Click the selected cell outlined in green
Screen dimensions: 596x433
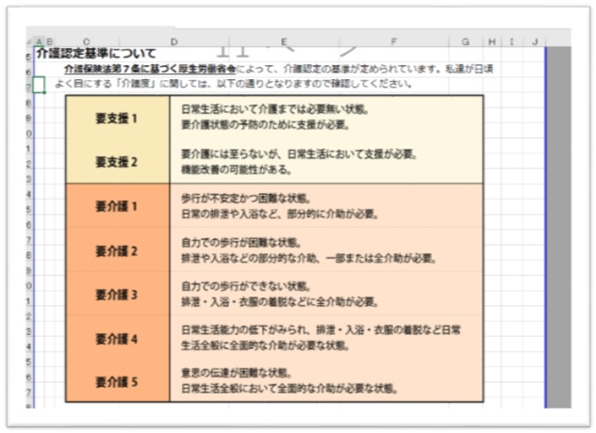pyautogui.click(x=39, y=85)
